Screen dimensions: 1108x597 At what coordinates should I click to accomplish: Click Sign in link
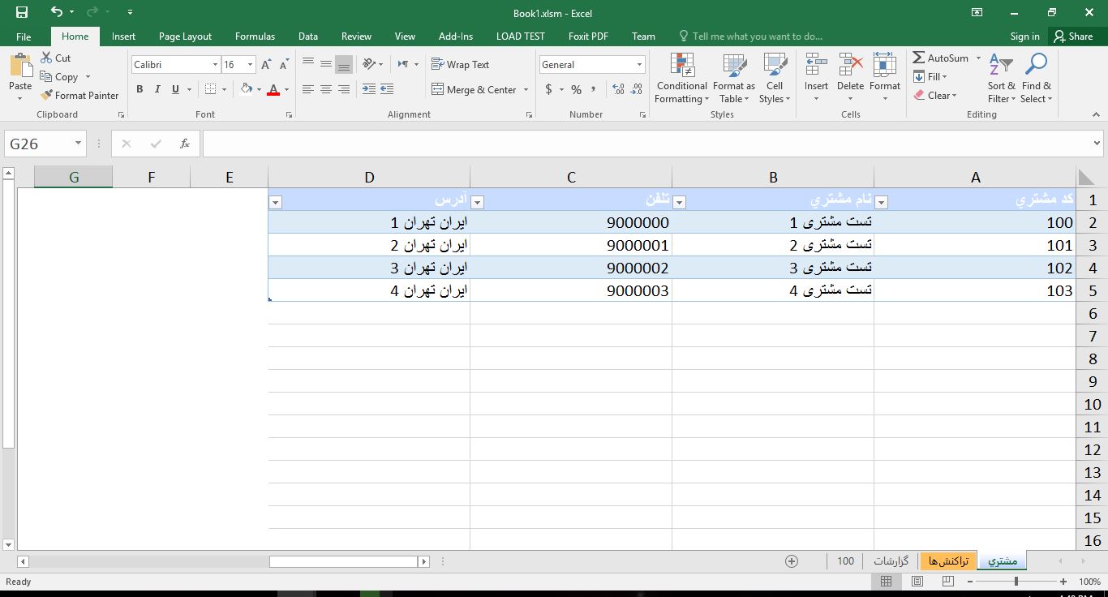click(1024, 37)
